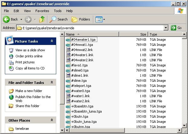This screenshot has height=134, width=188.
Task: Click the Go button
Action: pyautogui.click(x=177, y=28)
